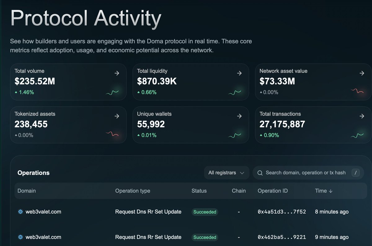
Task: Open Tokenized assets details arrow
Action: pyautogui.click(x=117, y=116)
